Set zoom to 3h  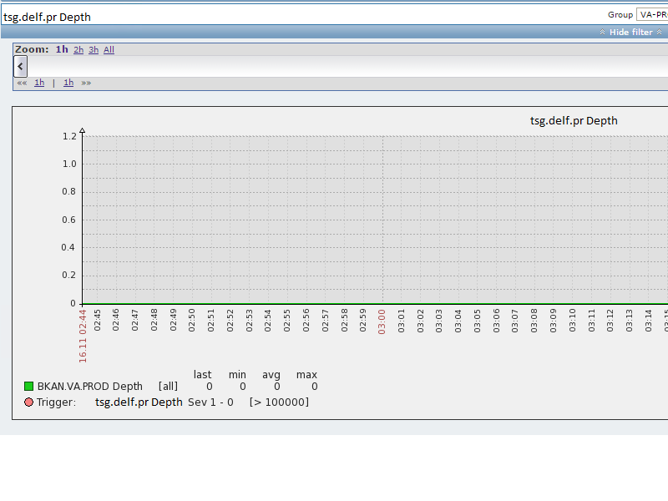pos(94,49)
